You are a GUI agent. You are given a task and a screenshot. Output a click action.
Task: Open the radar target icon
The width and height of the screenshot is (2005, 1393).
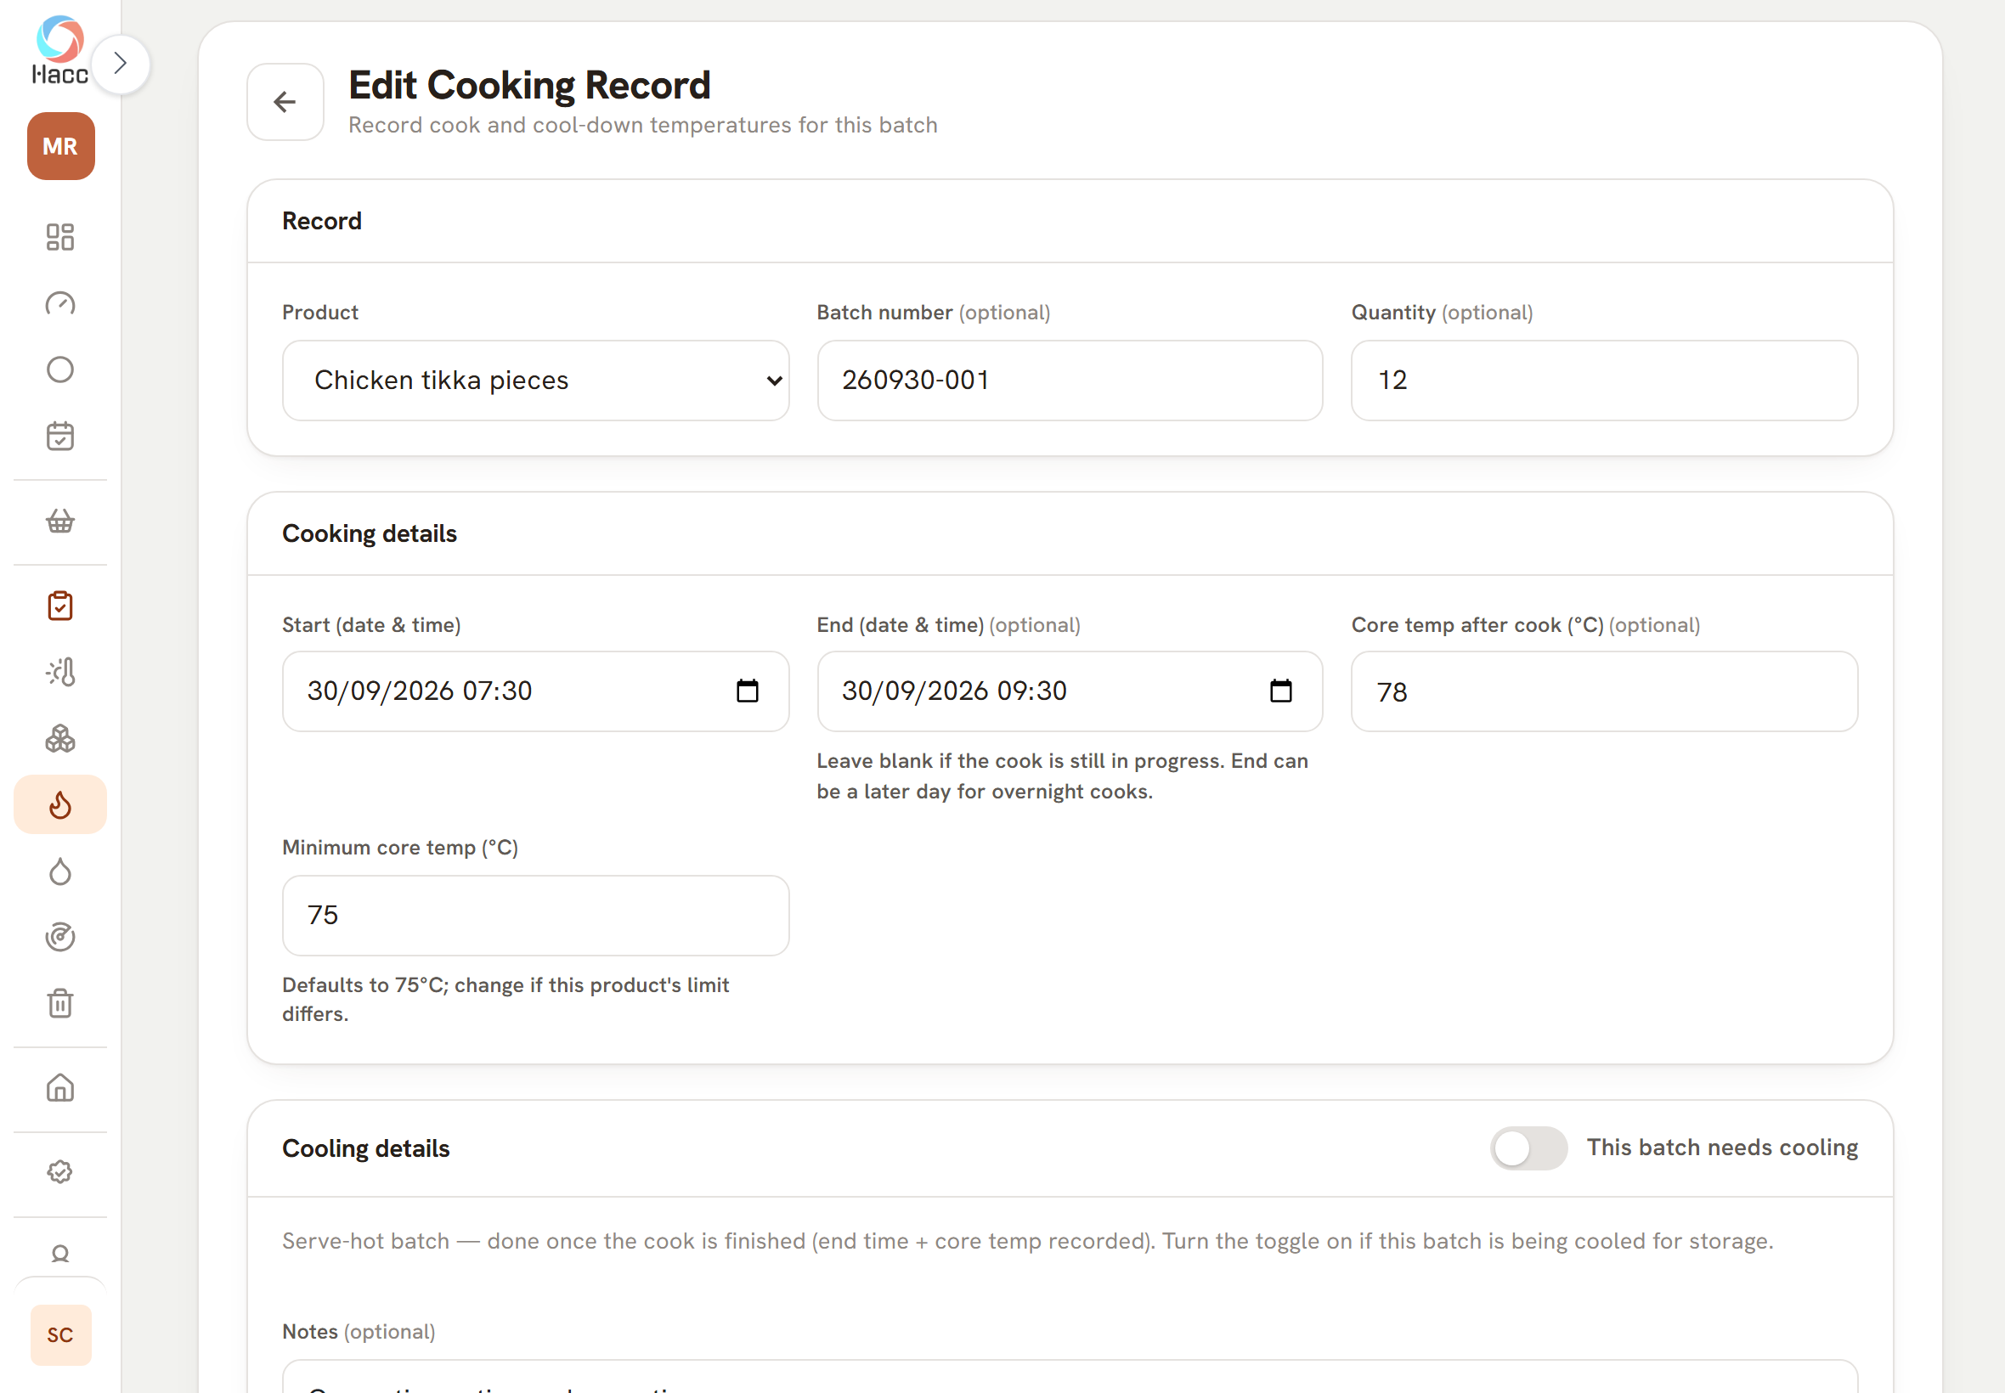pyautogui.click(x=60, y=937)
